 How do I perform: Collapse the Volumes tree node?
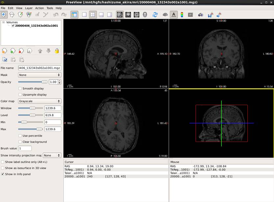3,22
